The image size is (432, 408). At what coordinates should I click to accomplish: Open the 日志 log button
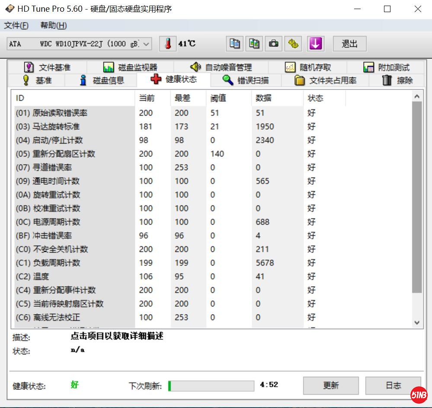point(393,386)
